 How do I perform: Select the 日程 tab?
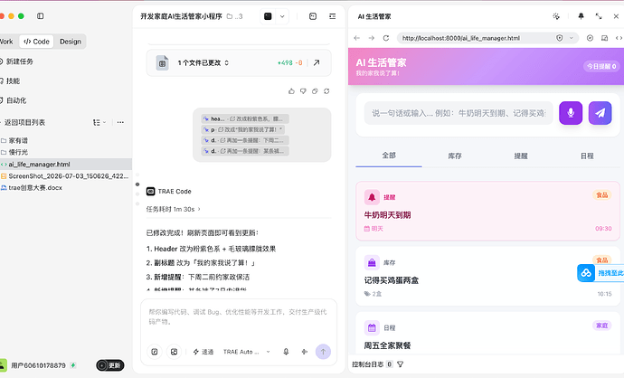(587, 156)
